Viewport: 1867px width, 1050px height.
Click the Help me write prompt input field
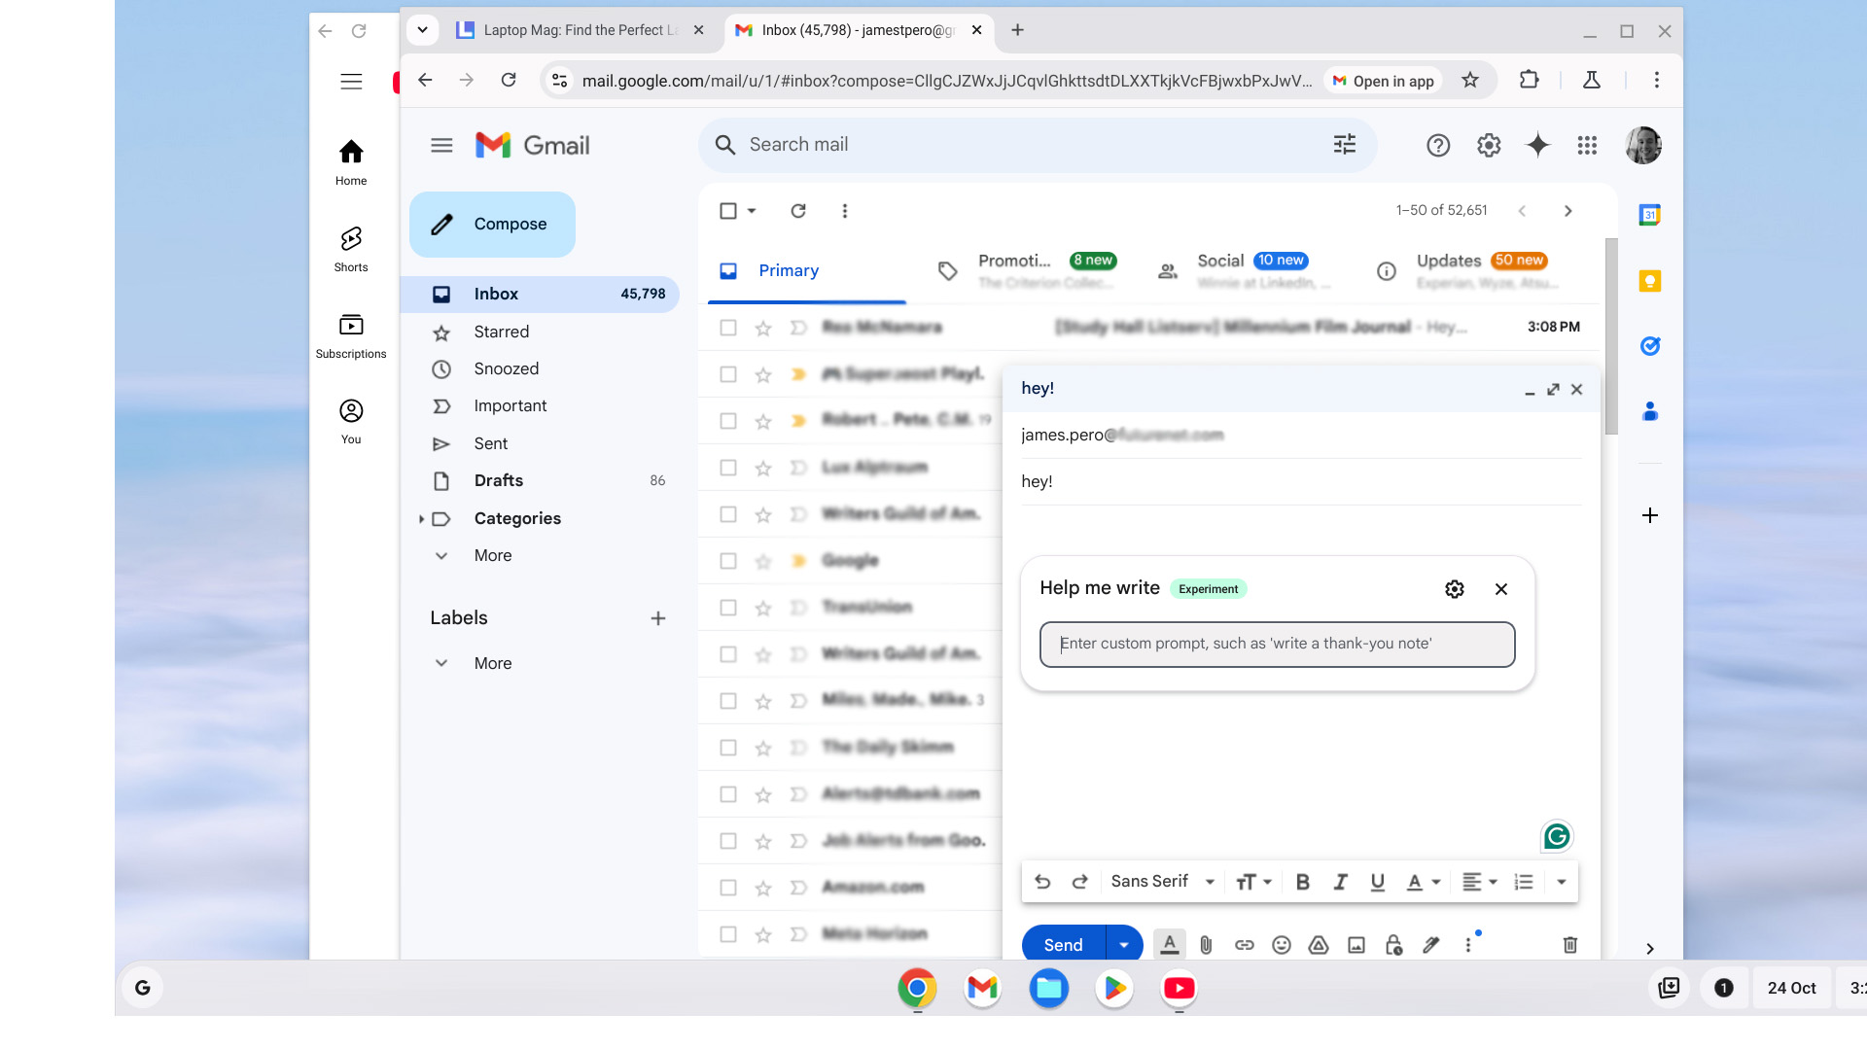pyautogui.click(x=1277, y=644)
